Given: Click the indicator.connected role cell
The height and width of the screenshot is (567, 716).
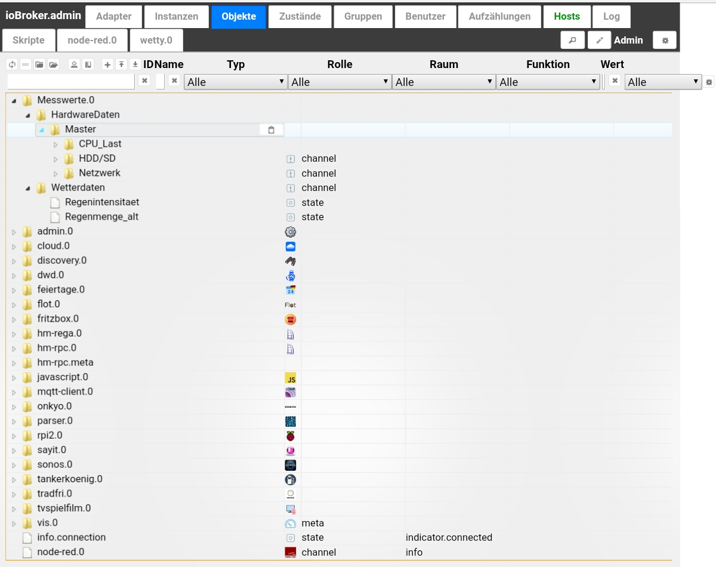Looking at the screenshot, I should [449, 538].
